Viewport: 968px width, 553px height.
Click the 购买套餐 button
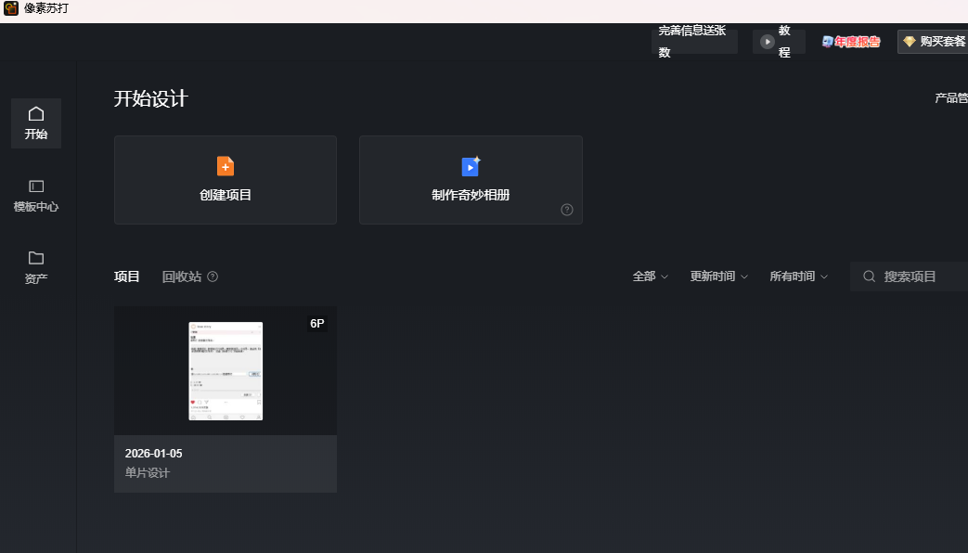[x=934, y=42]
